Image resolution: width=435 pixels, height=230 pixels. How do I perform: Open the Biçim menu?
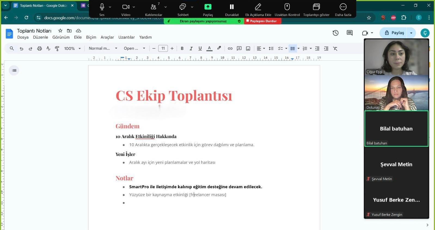(x=91, y=37)
